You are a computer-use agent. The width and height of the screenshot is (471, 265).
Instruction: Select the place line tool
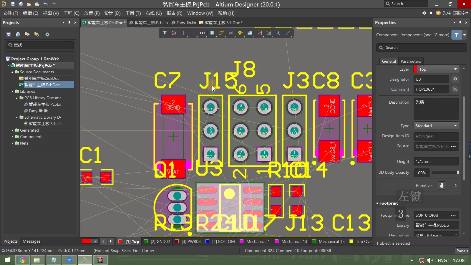(x=288, y=33)
